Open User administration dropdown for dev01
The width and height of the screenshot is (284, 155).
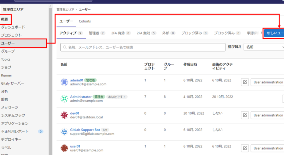[268, 115]
